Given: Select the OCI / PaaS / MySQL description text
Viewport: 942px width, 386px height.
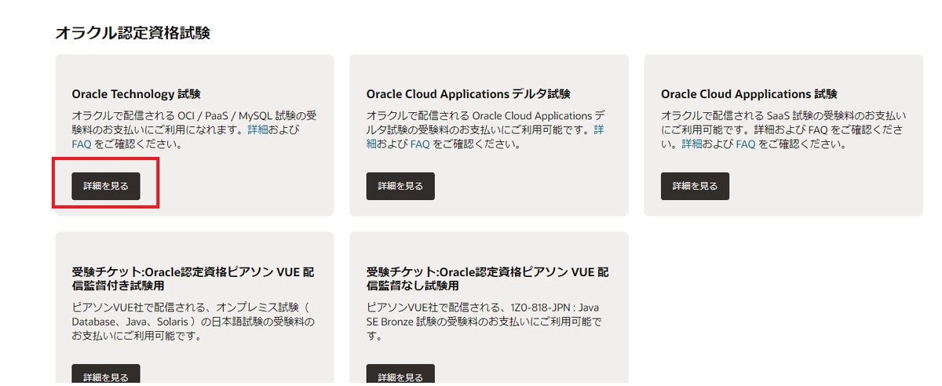Looking at the screenshot, I should point(194,129).
